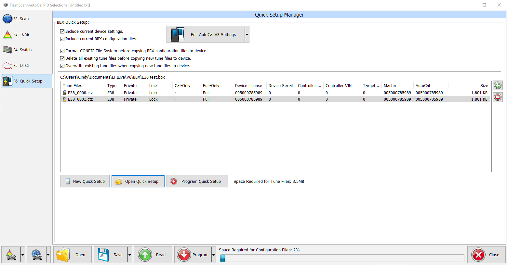Click the green plus to add a tune file
This screenshot has height=265, width=507.
pyautogui.click(x=498, y=85)
